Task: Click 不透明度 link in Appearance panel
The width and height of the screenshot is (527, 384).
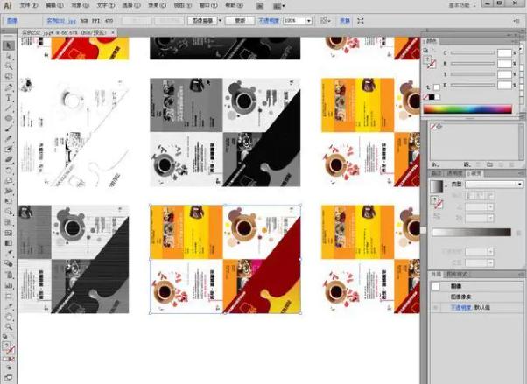Action: tap(460, 307)
